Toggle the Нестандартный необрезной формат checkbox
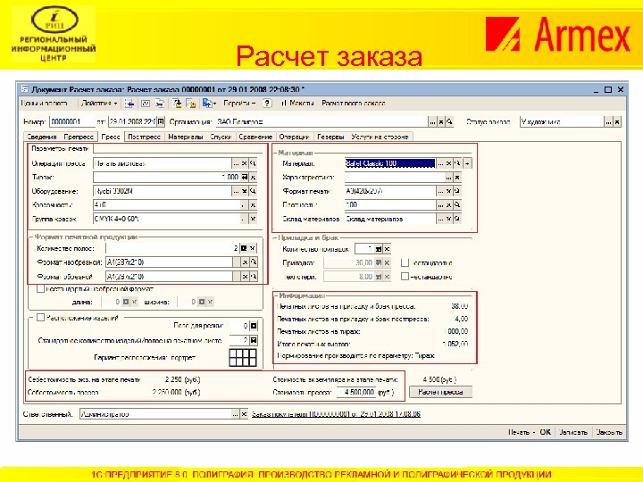The width and height of the screenshot is (643, 482). click(x=40, y=289)
